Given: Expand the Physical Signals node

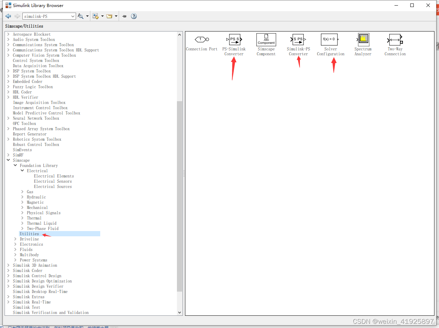Looking at the screenshot, I should (22, 213).
